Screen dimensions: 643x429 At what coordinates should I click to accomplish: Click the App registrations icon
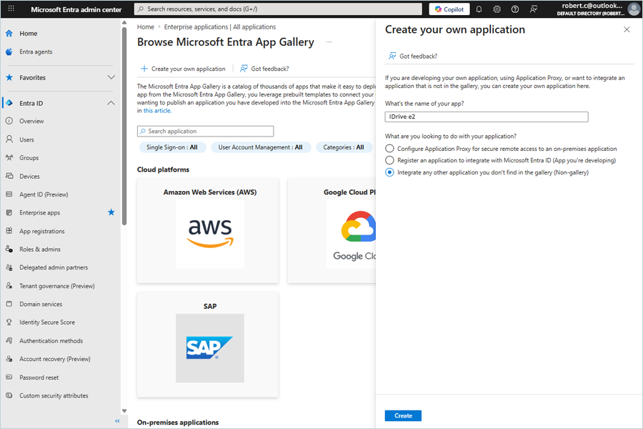9,231
